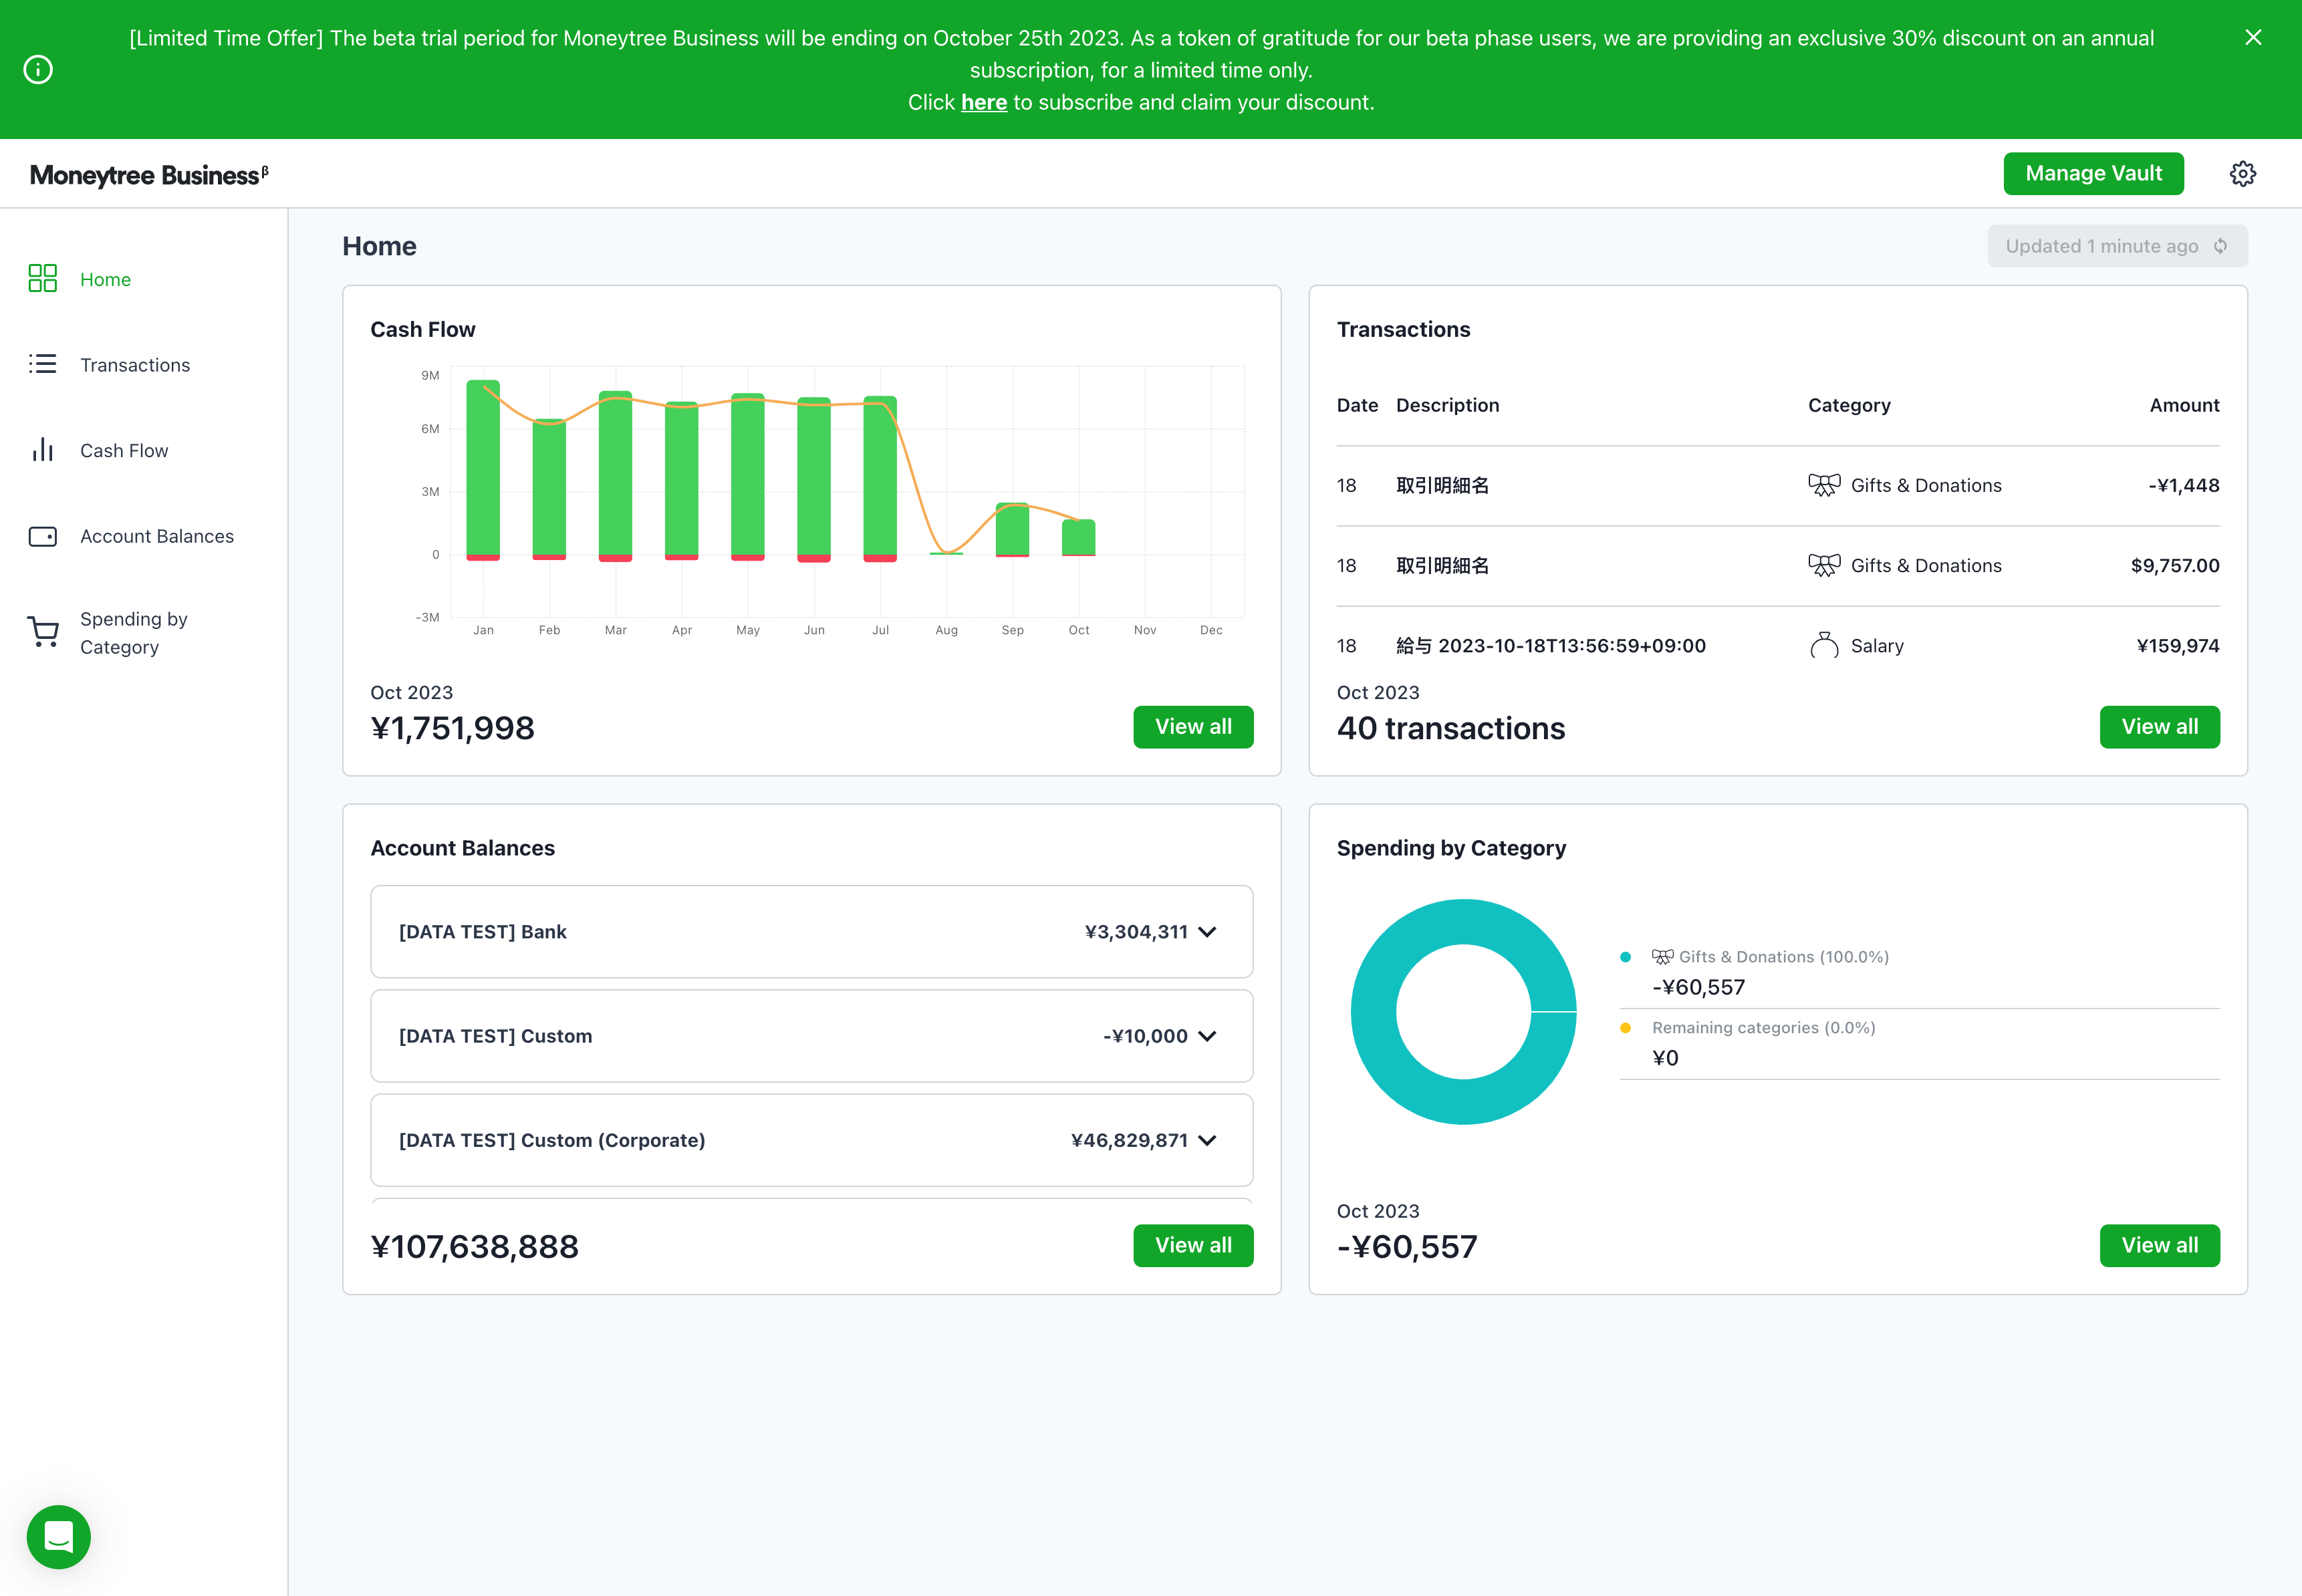This screenshot has width=2302, height=1596.
Task: Open Cash Flow from the sidebar
Action: 124,450
